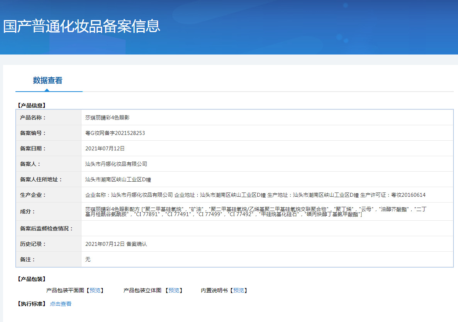
Task: Click the 产品名称 row label
Action: (x=33, y=118)
